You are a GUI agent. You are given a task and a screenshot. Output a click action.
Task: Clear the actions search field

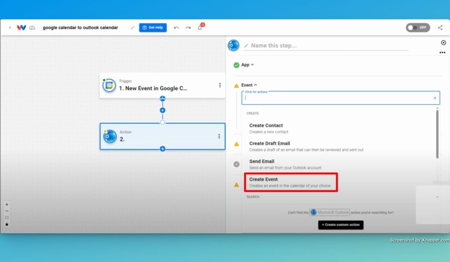pos(435,98)
